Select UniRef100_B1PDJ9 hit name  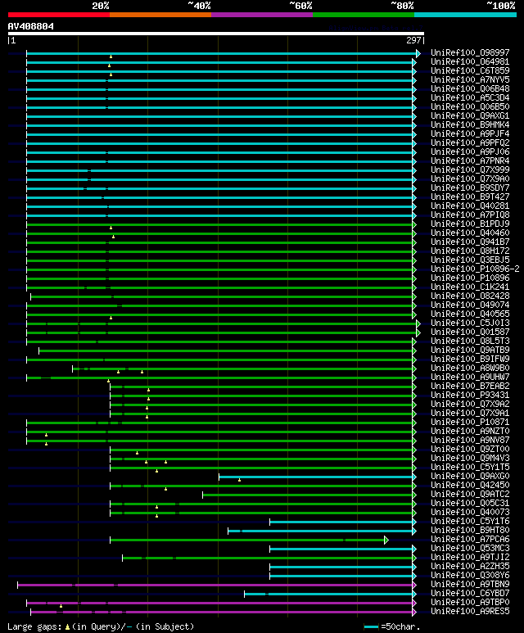pos(470,224)
